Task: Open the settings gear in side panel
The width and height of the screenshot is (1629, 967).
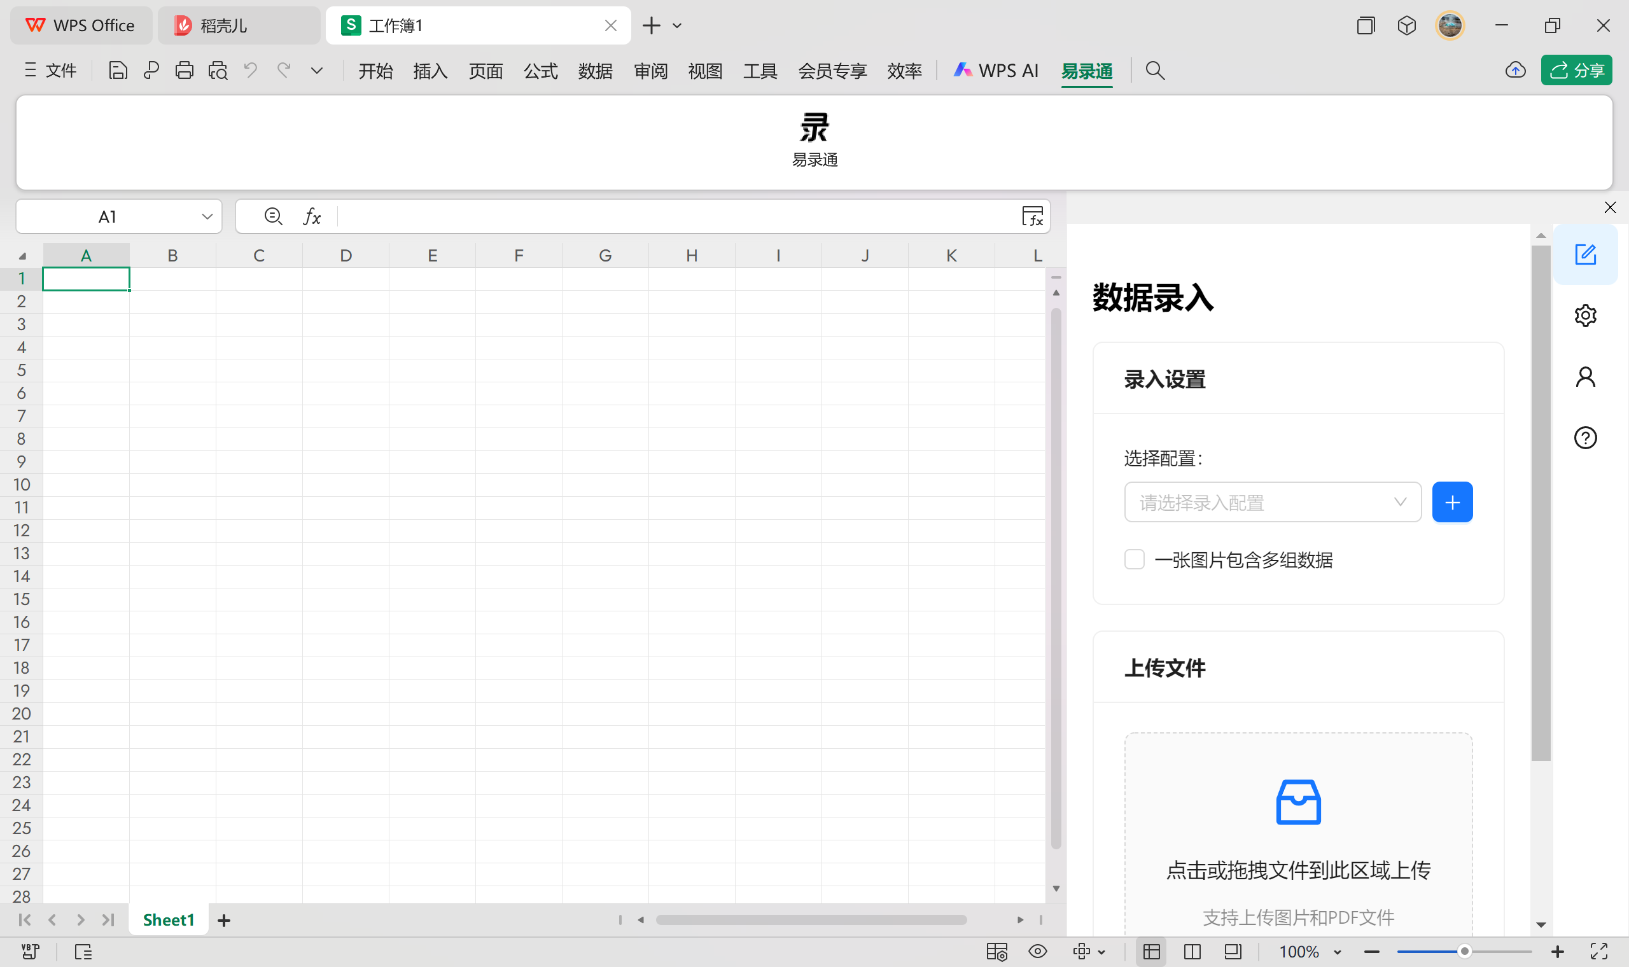Action: pyautogui.click(x=1585, y=316)
